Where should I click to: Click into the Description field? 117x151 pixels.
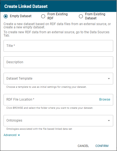58,62
